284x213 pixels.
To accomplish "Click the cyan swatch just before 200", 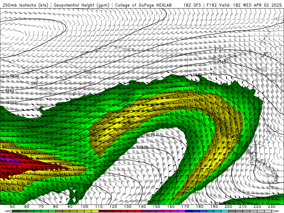I will click(x=225, y=211).
